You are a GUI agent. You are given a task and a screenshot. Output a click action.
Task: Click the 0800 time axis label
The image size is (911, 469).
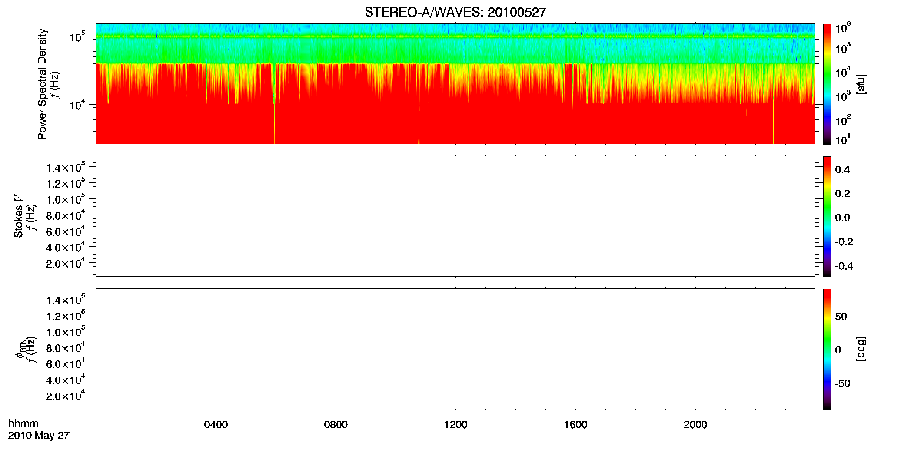point(336,425)
